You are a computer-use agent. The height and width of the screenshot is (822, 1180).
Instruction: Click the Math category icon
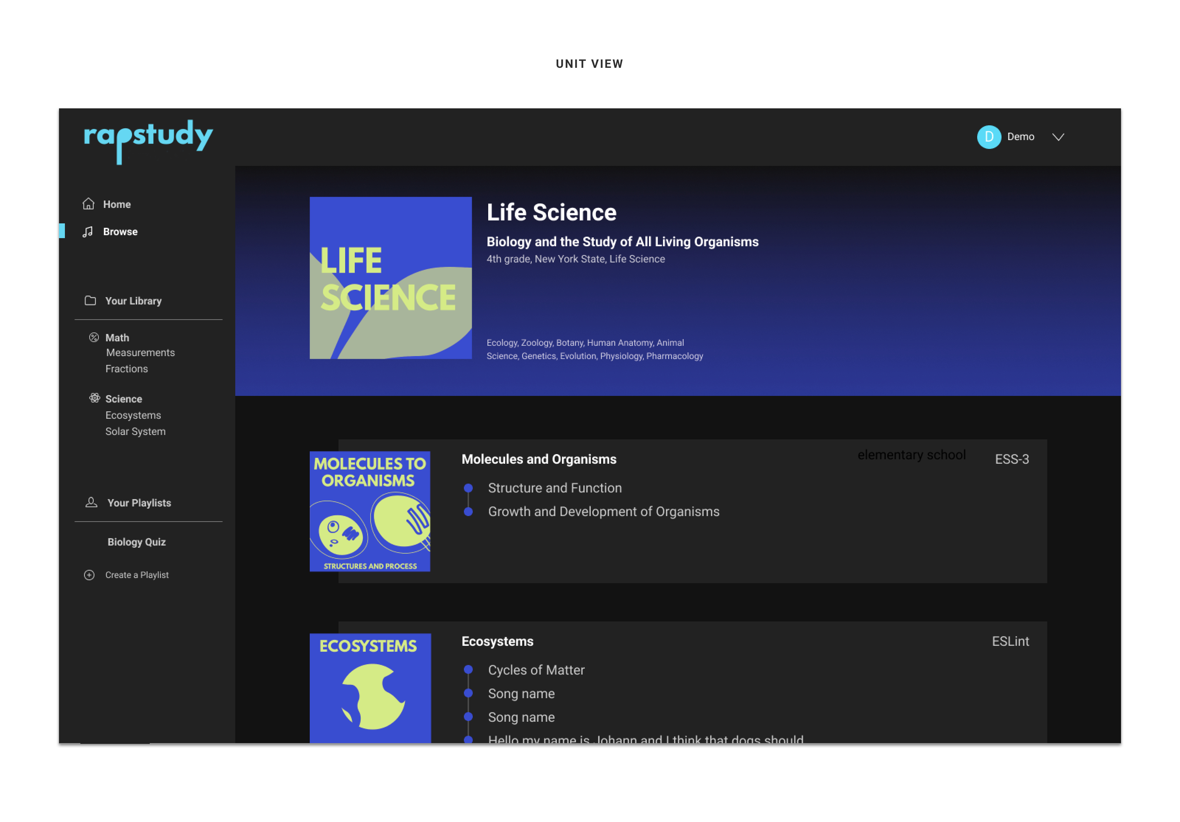coord(94,338)
